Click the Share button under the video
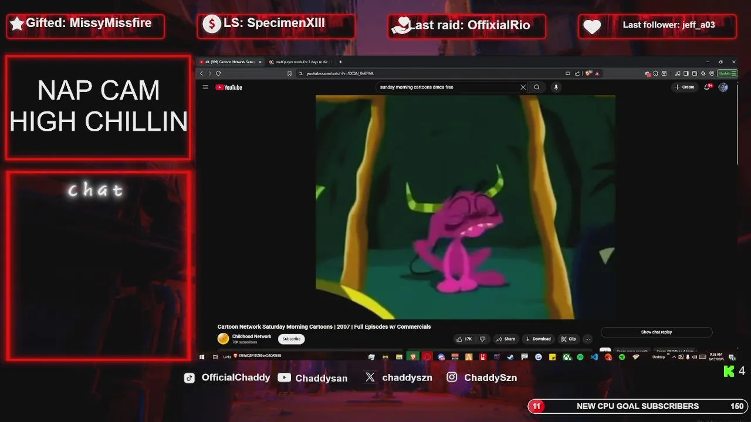The image size is (751, 422). [505, 339]
